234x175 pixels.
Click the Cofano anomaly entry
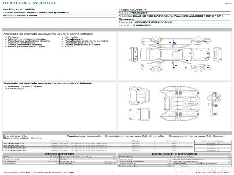point(13,37)
